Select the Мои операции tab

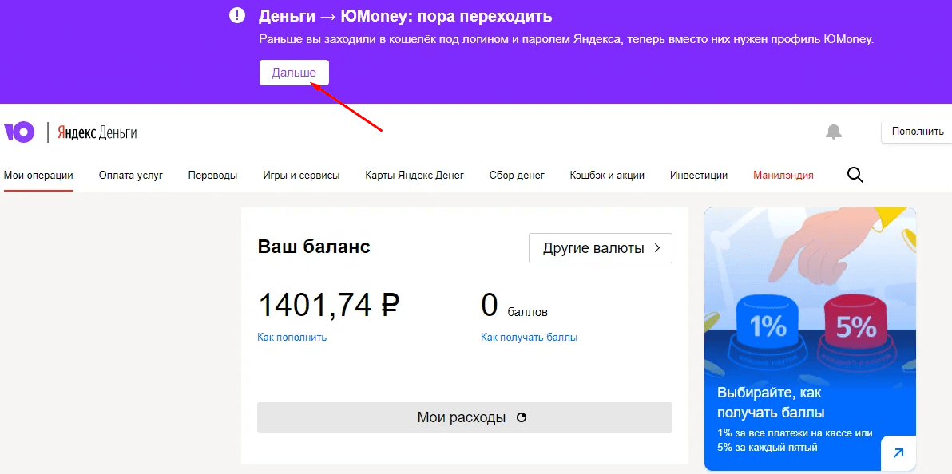(38, 176)
